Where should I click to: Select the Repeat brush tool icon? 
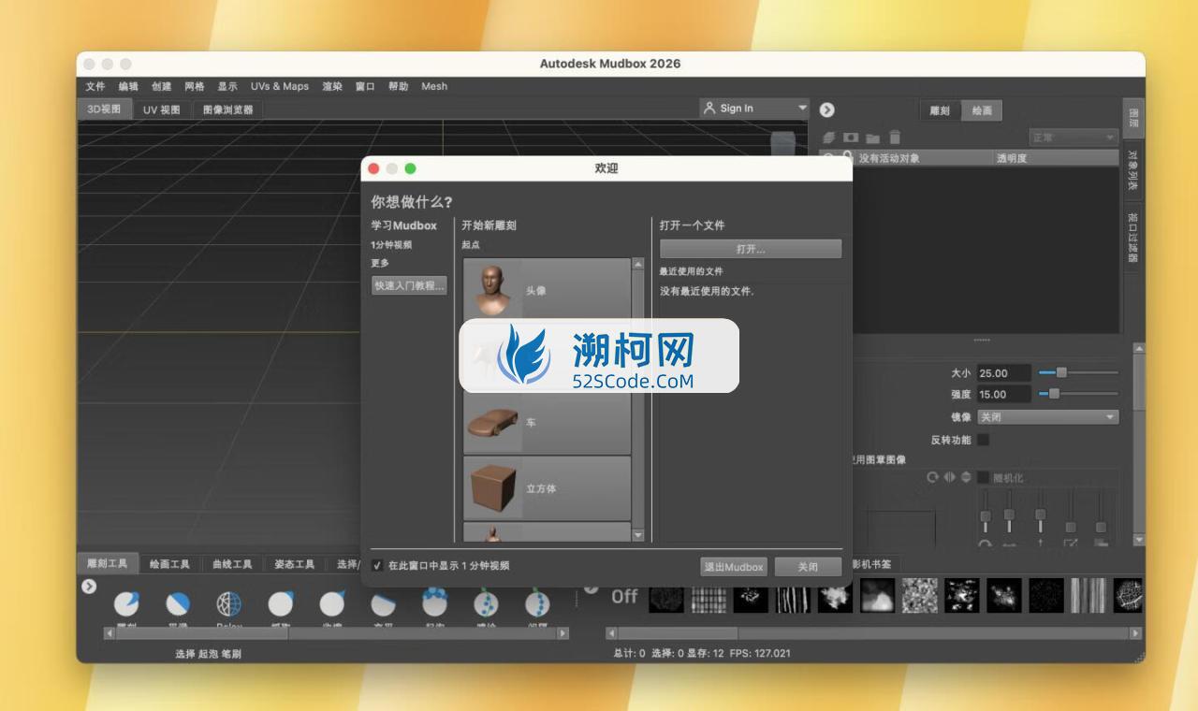point(537,602)
